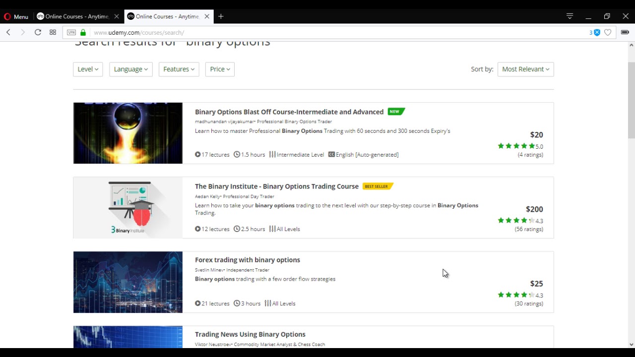The width and height of the screenshot is (635, 357).
Task: Click the green NEW badge
Action: tap(396, 112)
